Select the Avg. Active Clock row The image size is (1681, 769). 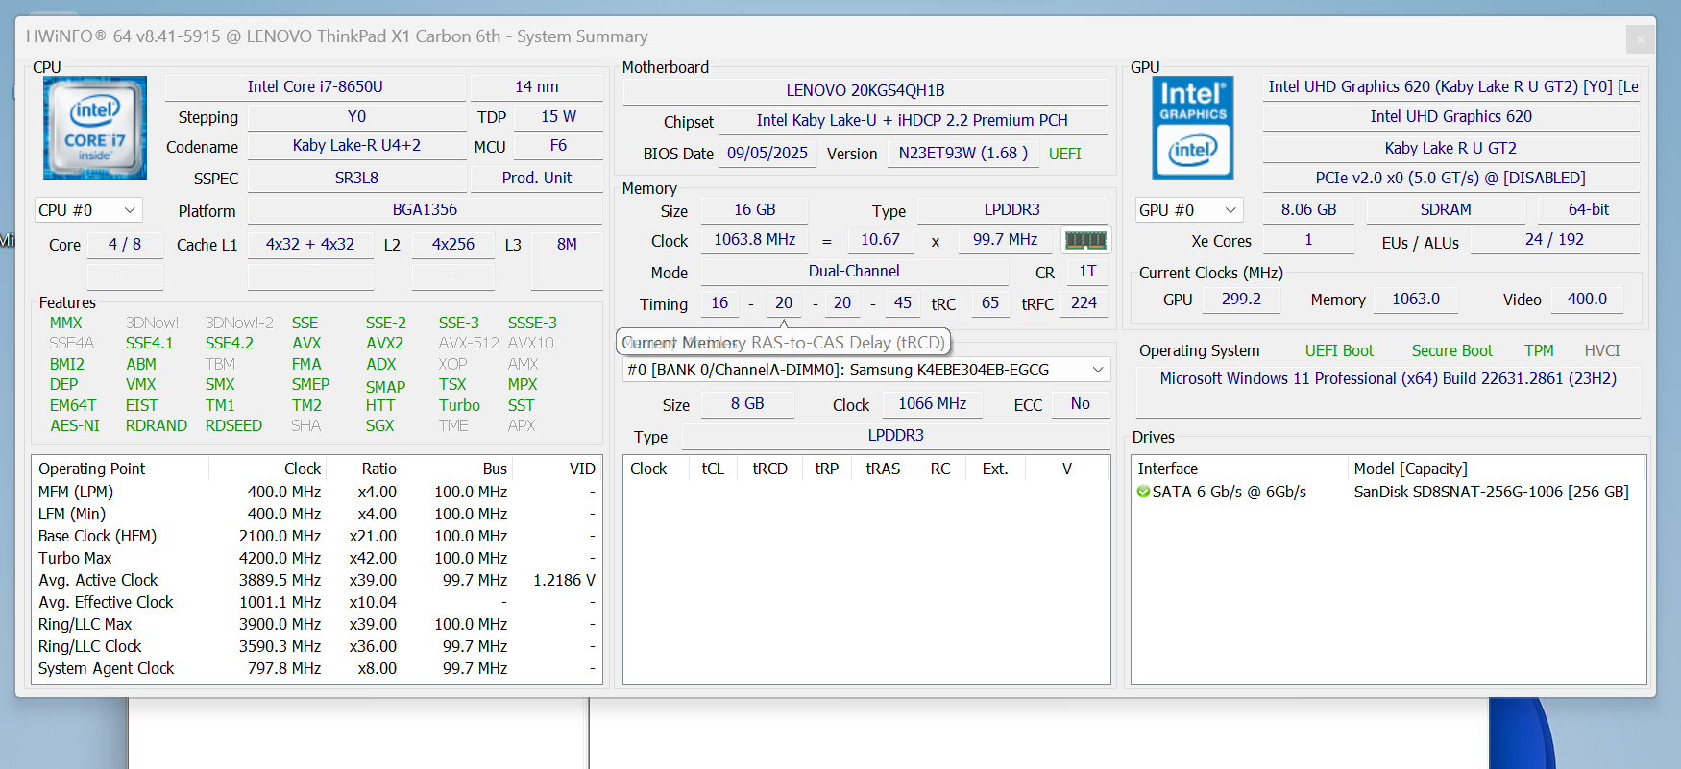pyautogui.click(x=317, y=580)
